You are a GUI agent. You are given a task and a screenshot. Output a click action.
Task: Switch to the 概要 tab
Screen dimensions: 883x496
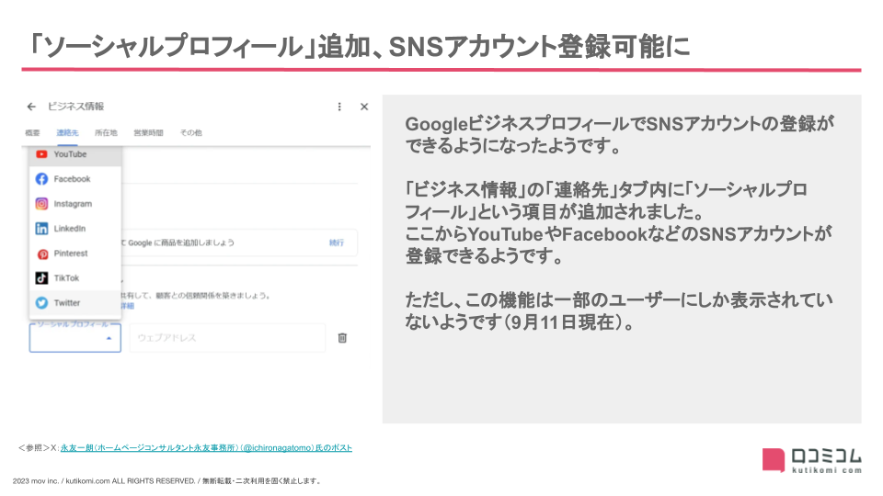(33, 132)
